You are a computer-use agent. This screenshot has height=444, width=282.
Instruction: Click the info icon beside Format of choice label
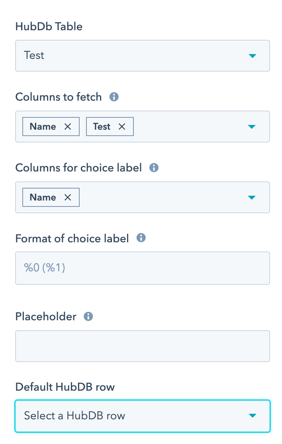point(141,238)
